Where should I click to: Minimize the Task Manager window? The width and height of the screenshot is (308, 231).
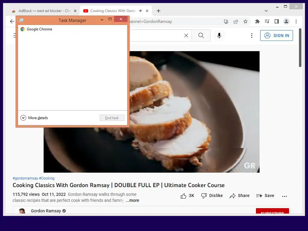click(x=102, y=20)
